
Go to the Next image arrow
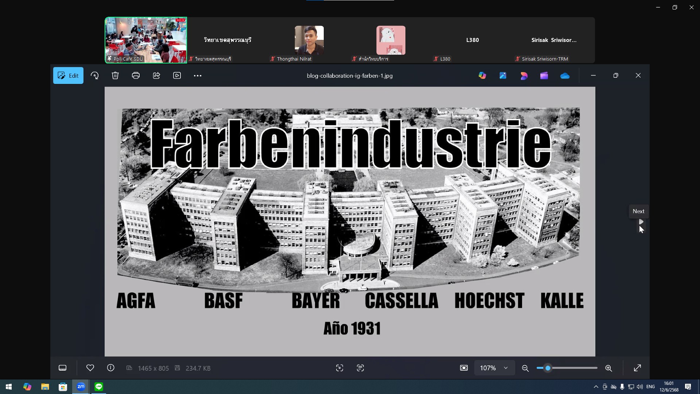pyautogui.click(x=641, y=222)
